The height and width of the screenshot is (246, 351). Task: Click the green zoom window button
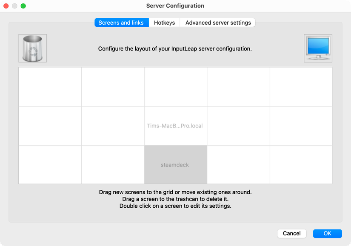tap(23, 6)
